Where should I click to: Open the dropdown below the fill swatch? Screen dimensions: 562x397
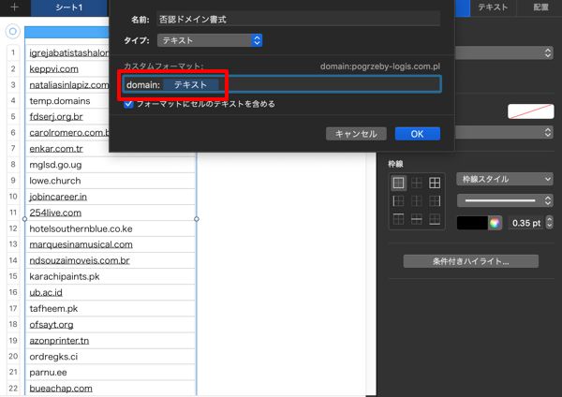(505, 132)
